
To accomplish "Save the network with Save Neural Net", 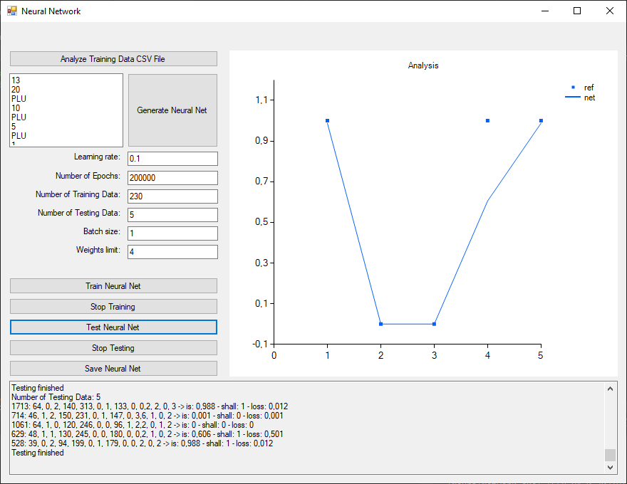I will pos(113,369).
